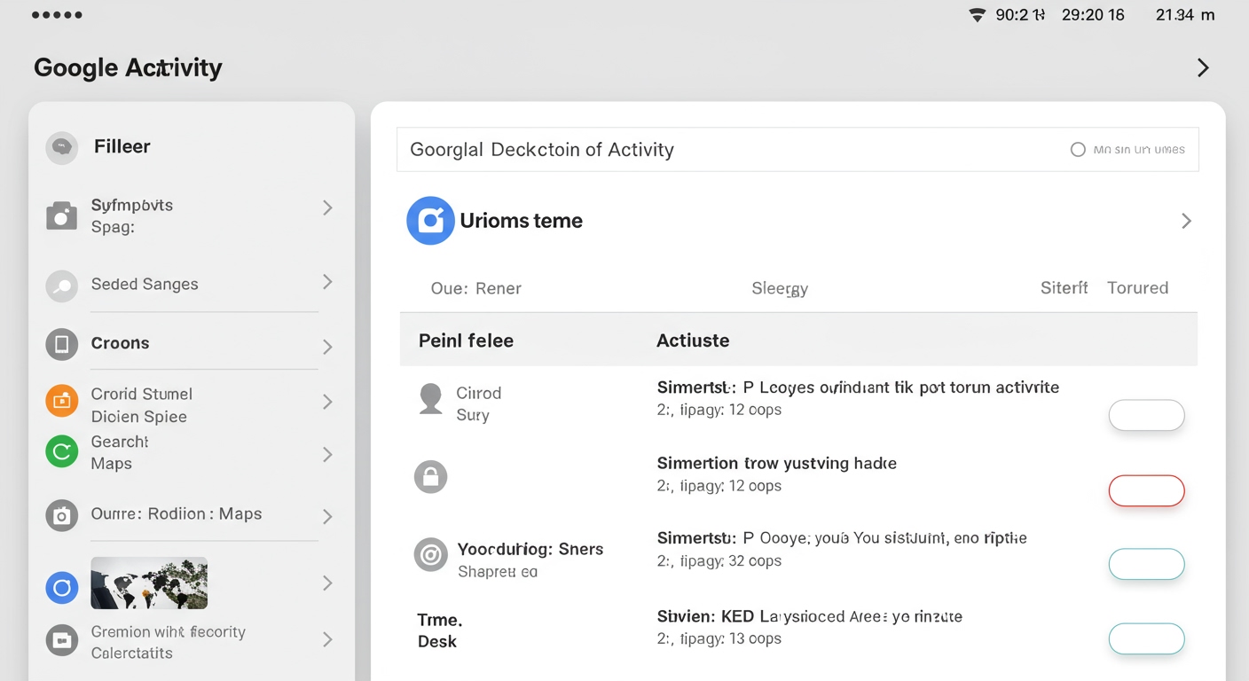Switch to the Sleergy tab
The image size is (1249, 681).
point(780,288)
